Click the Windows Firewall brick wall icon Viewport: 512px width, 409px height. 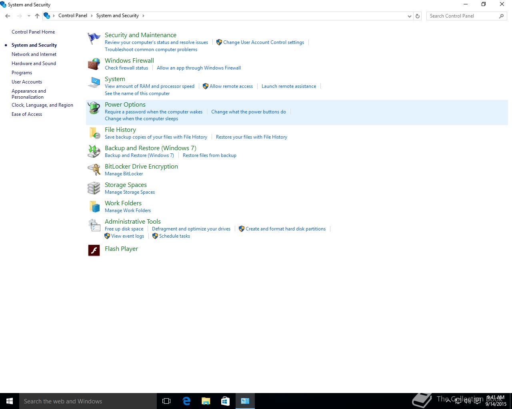pos(94,64)
